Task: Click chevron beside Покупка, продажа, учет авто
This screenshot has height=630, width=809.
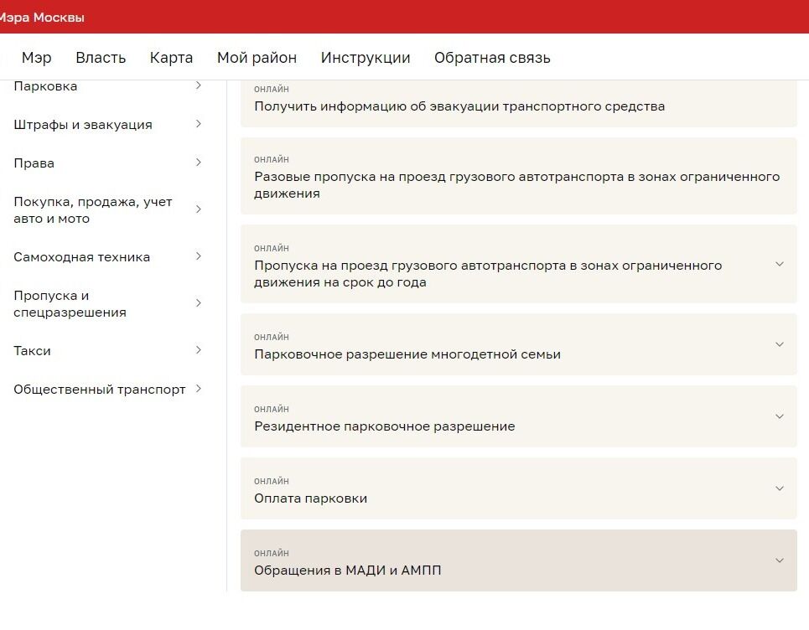Action: point(199,209)
